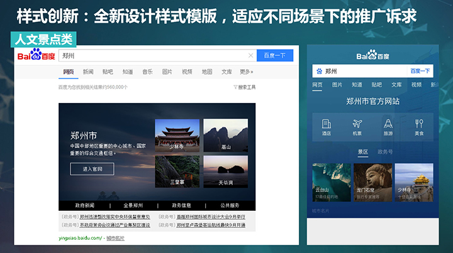Tap the travel (旅游) icon
The height and width of the screenshot is (253, 453).
(x=388, y=126)
